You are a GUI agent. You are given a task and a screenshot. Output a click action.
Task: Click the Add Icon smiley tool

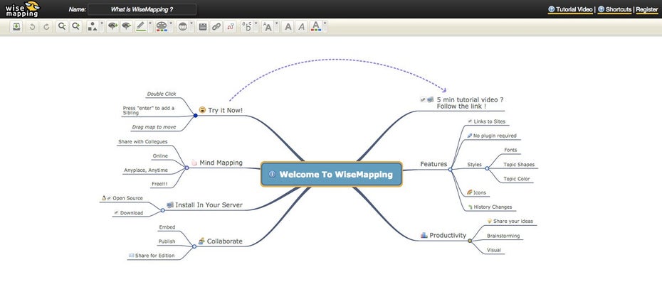[182, 26]
